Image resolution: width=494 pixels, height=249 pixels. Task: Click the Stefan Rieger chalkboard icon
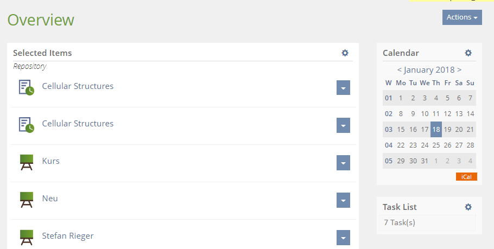tap(26, 237)
